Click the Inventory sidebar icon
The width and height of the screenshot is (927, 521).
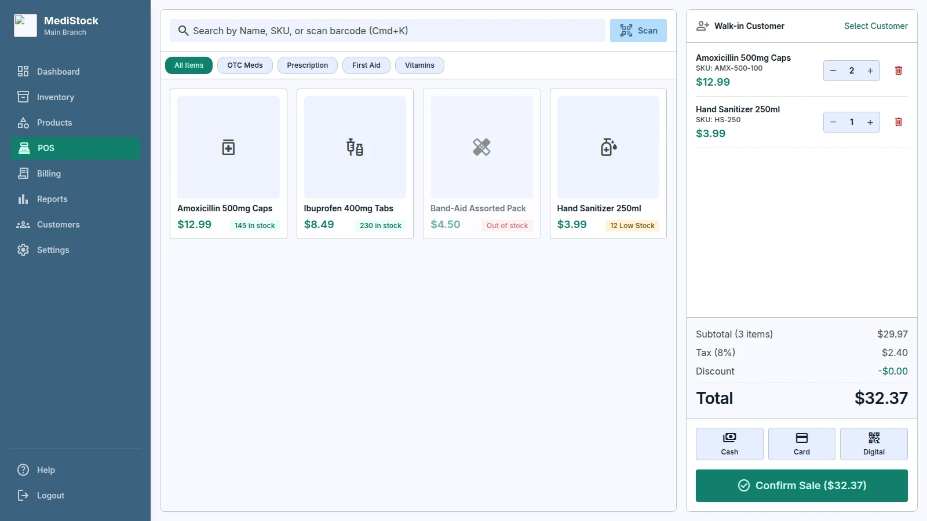23,97
